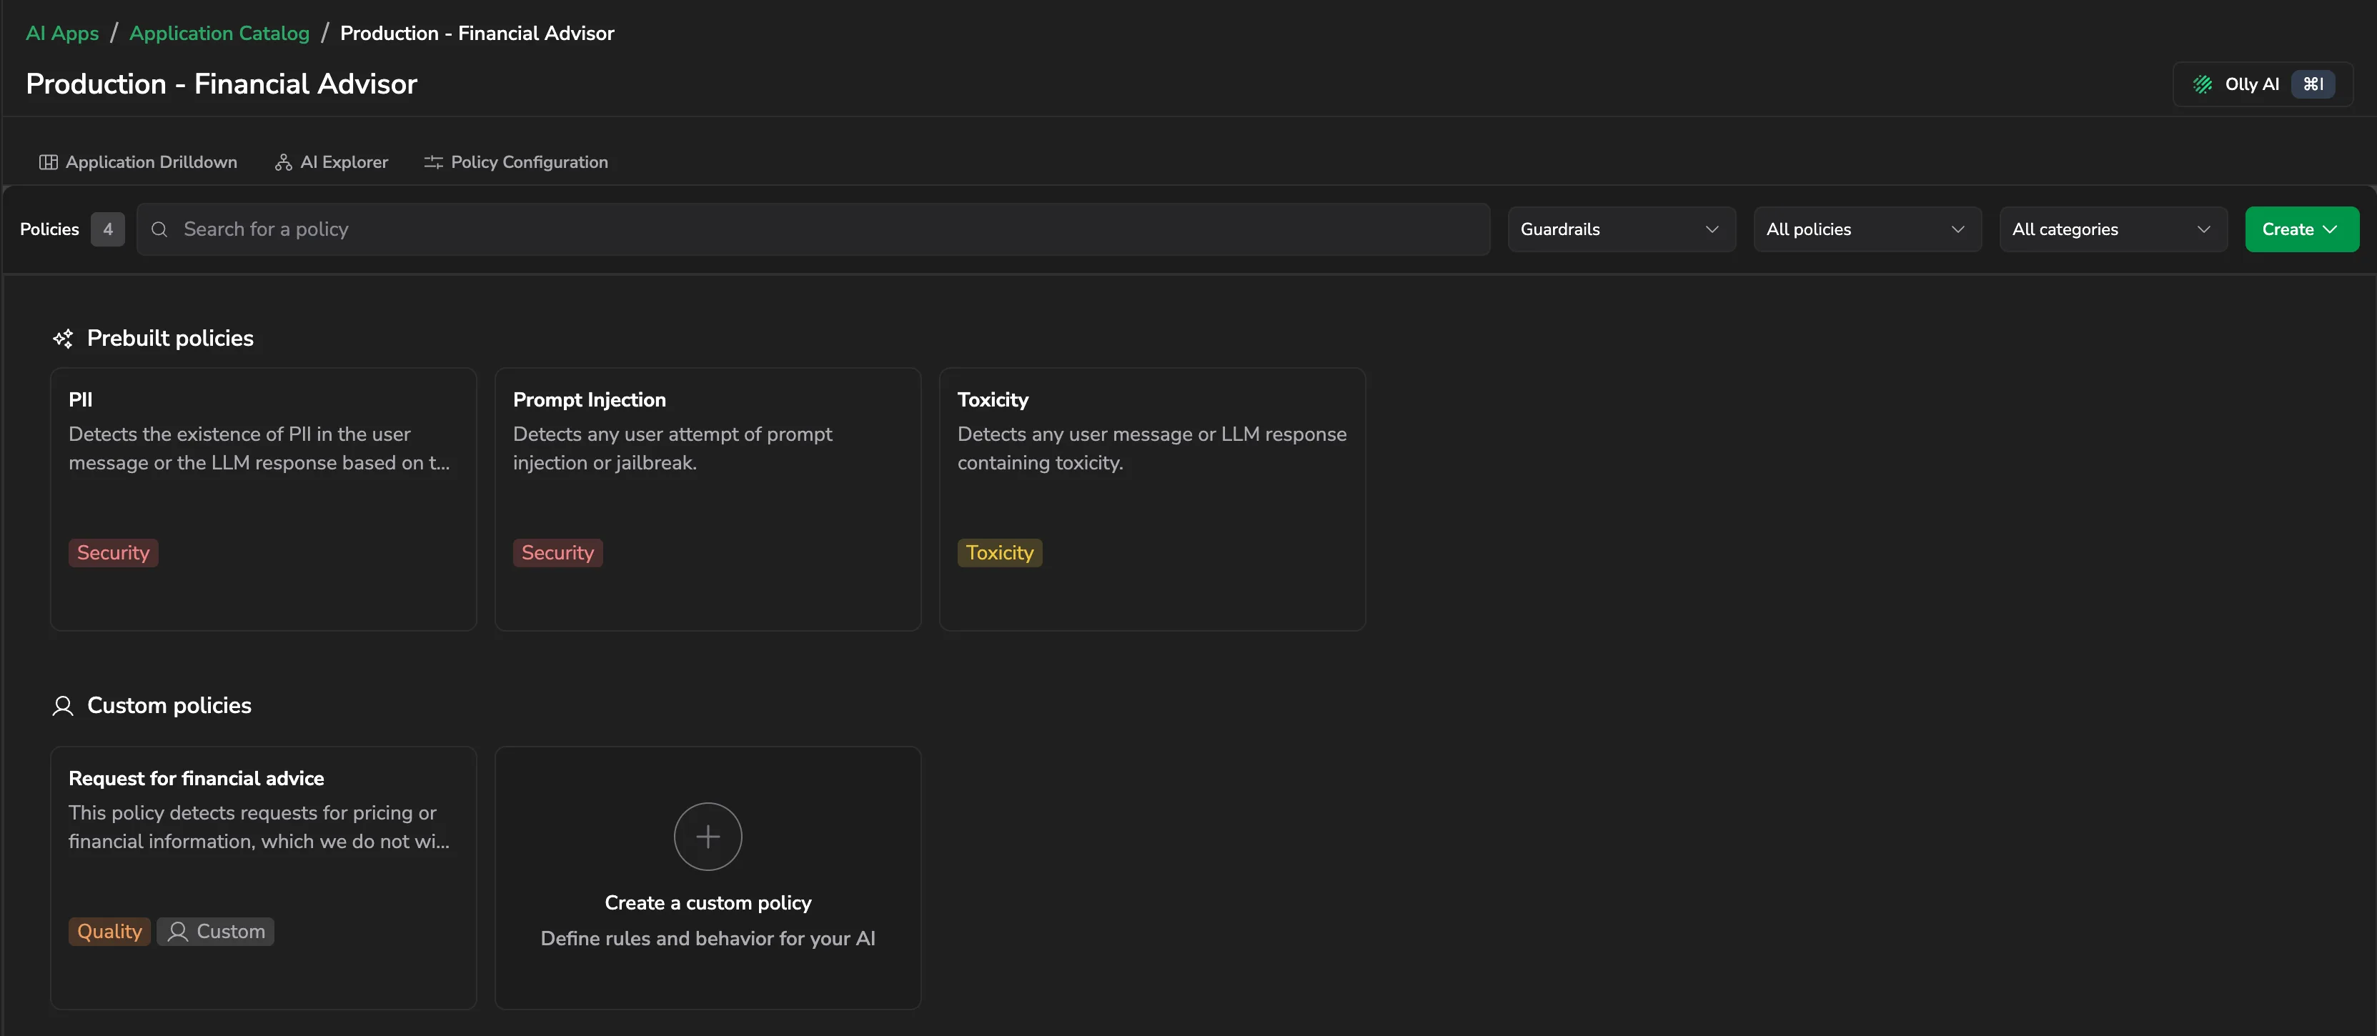Click the orange Quality tag
The height and width of the screenshot is (1036, 2377).
click(x=110, y=932)
